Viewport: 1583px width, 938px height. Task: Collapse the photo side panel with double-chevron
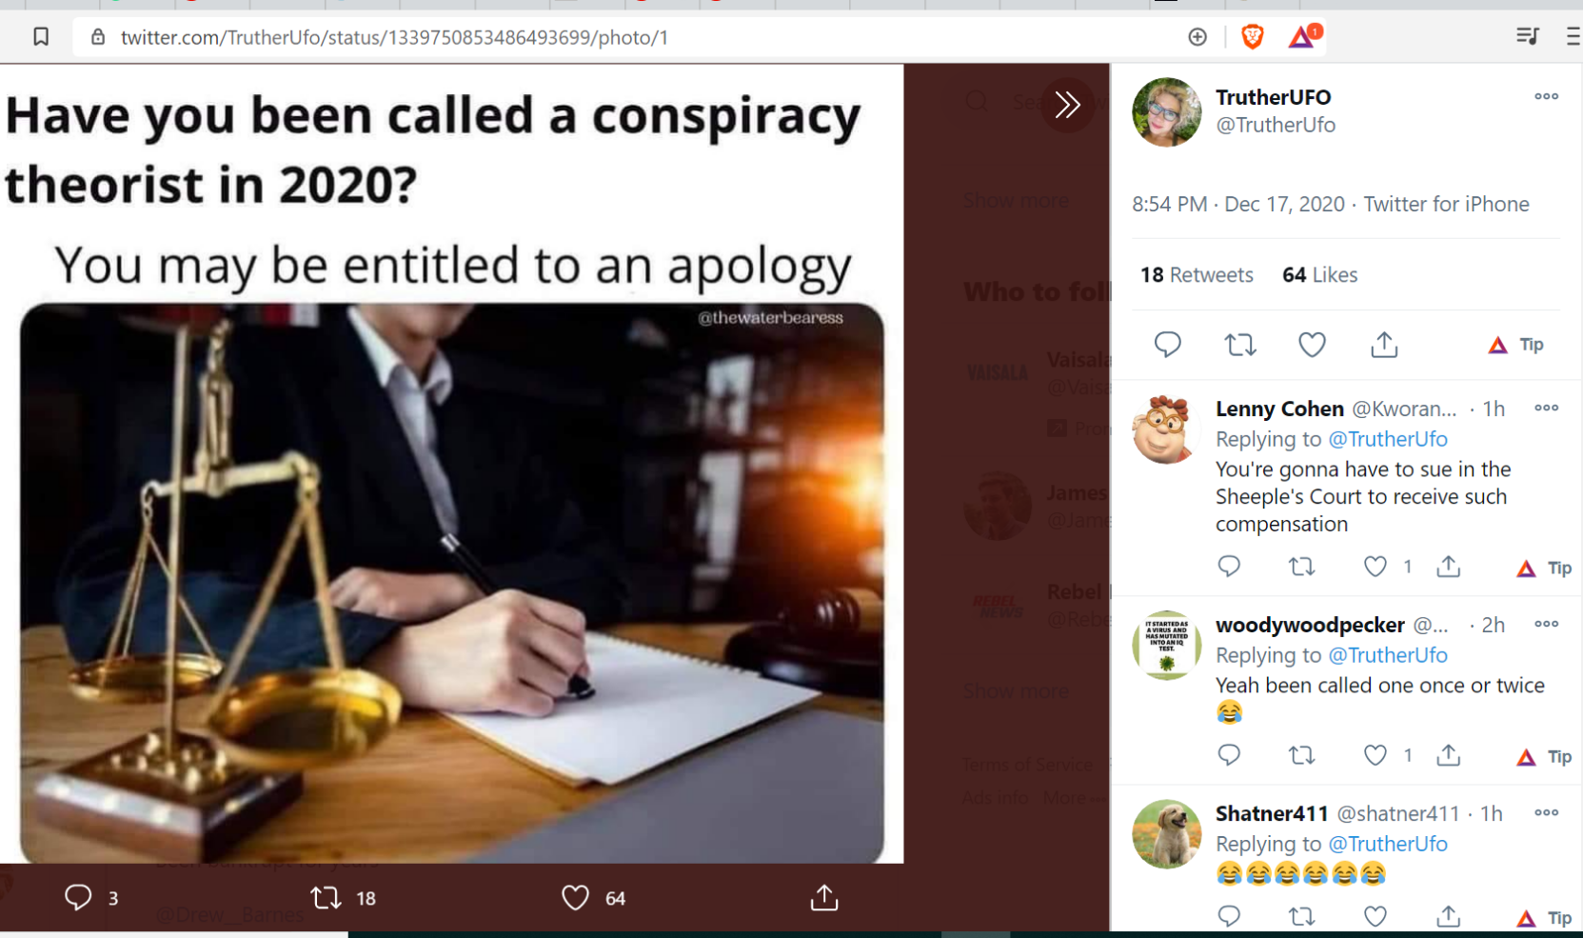(x=1067, y=104)
